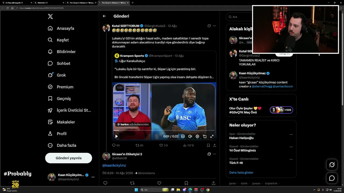Switch to the Nexy (@nexygs9) browser tab
The width and height of the screenshot is (344, 193).
(x=17, y=3)
